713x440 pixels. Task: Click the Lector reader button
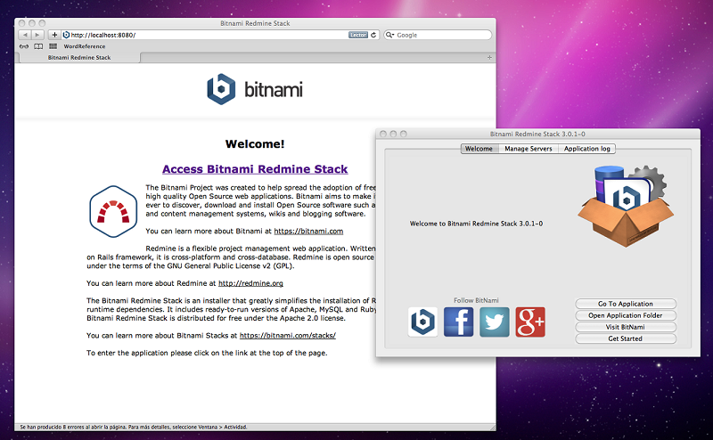(x=358, y=35)
